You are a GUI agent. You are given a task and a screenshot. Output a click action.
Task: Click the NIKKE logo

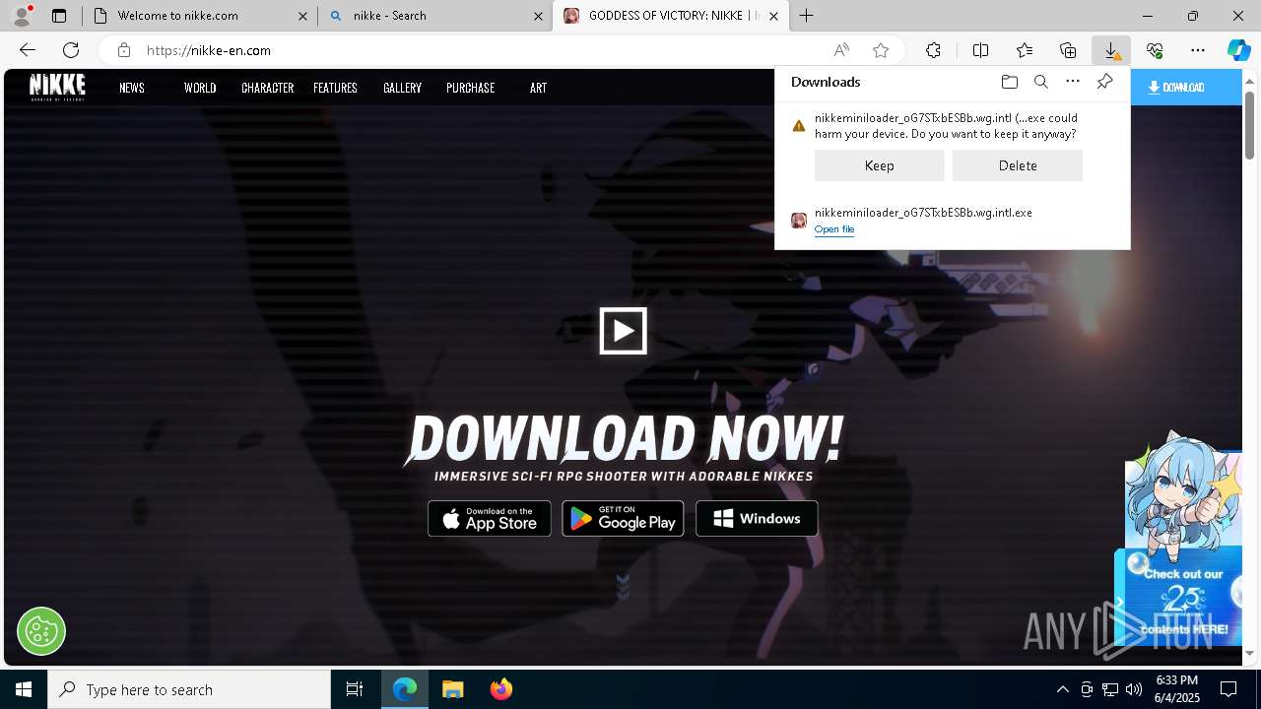57,87
